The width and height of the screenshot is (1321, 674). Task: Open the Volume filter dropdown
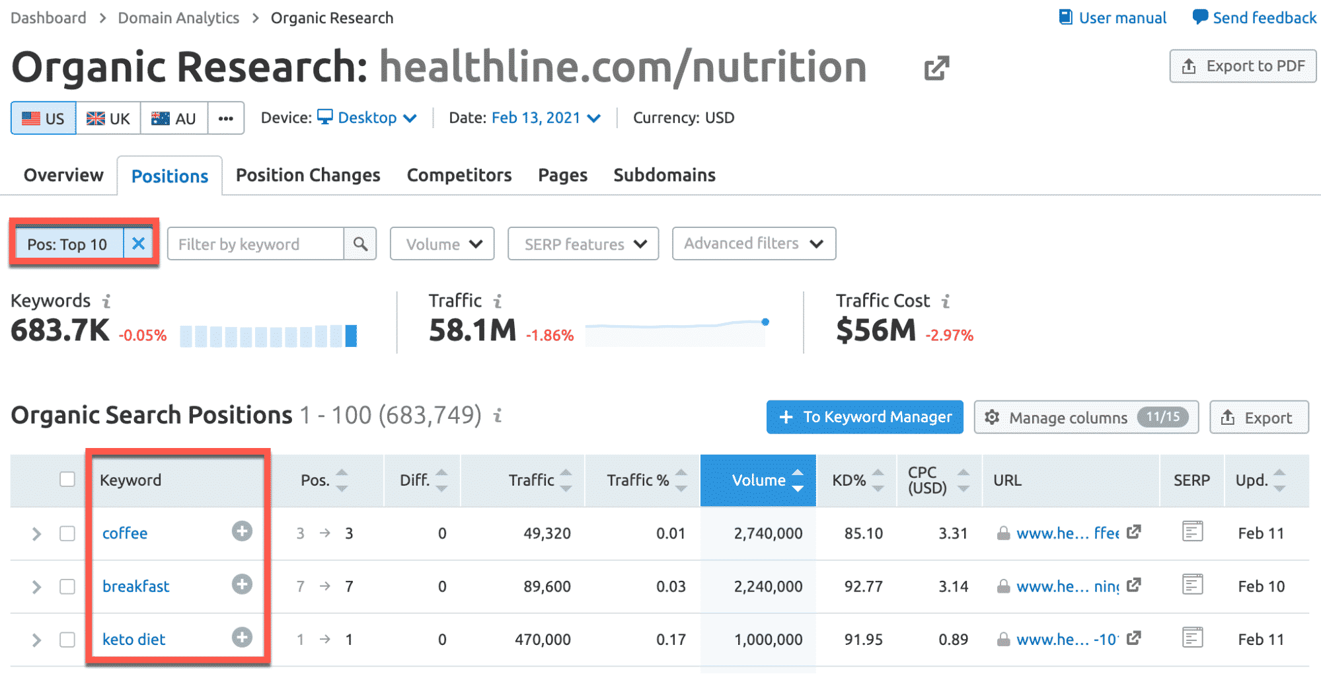tap(442, 244)
